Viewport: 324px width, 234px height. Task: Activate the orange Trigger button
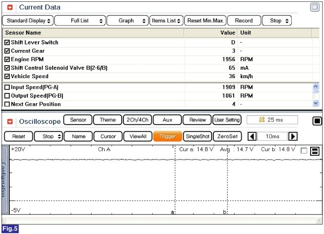(x=168, y=136)
